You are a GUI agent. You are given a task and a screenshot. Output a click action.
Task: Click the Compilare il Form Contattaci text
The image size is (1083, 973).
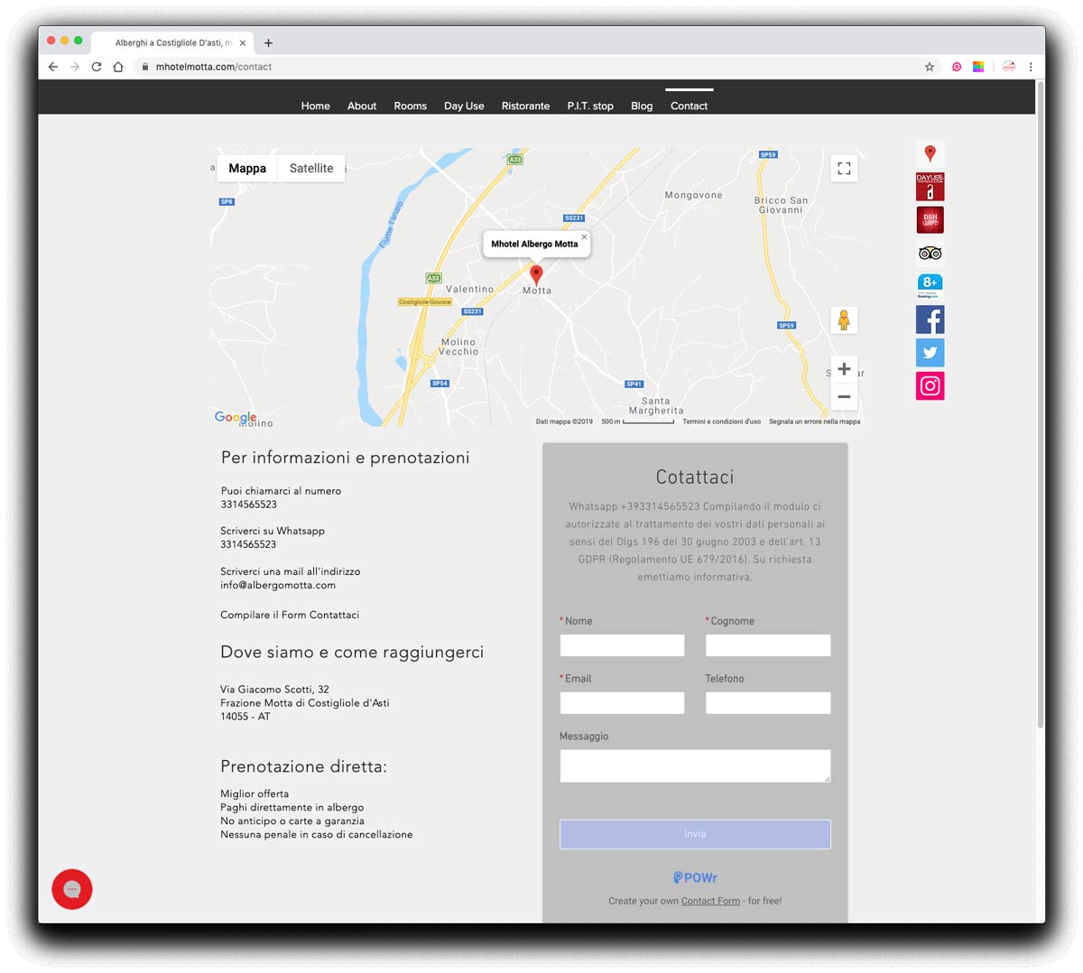(x=290, y=615)
